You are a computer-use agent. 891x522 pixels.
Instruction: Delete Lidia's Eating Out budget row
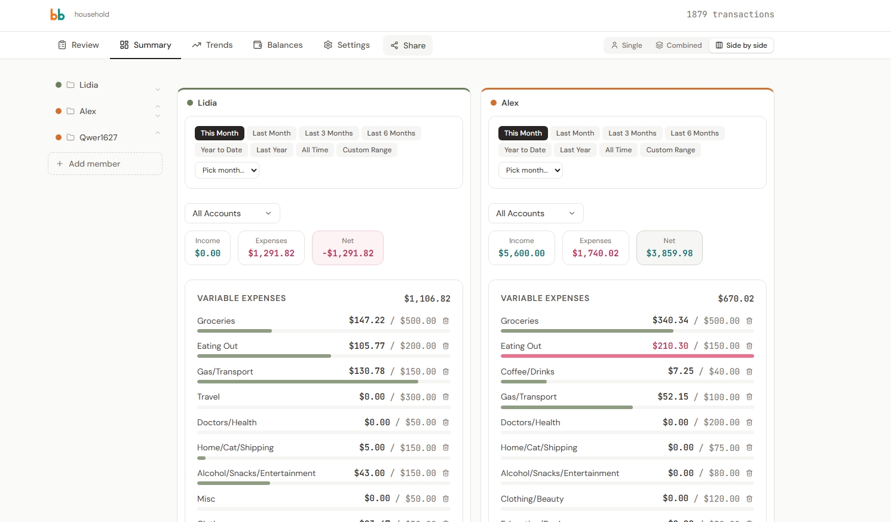click(x=446, y=346)
